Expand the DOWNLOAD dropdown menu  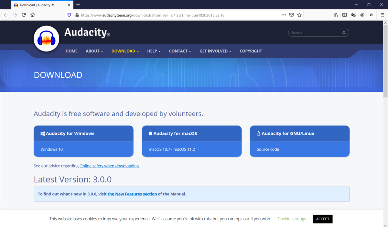point(125,51)
